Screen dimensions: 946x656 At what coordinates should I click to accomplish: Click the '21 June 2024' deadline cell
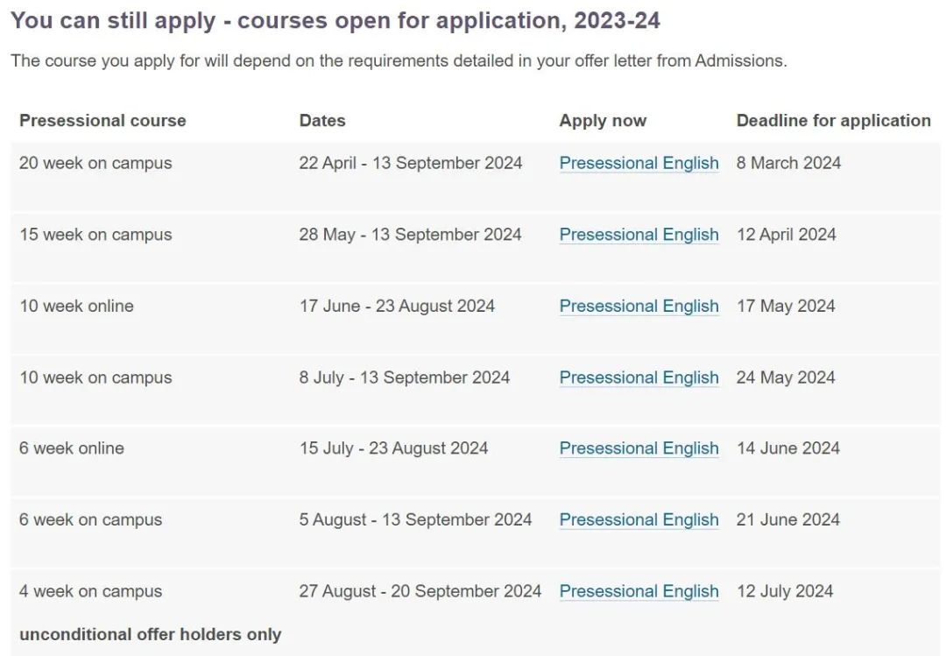788,519
